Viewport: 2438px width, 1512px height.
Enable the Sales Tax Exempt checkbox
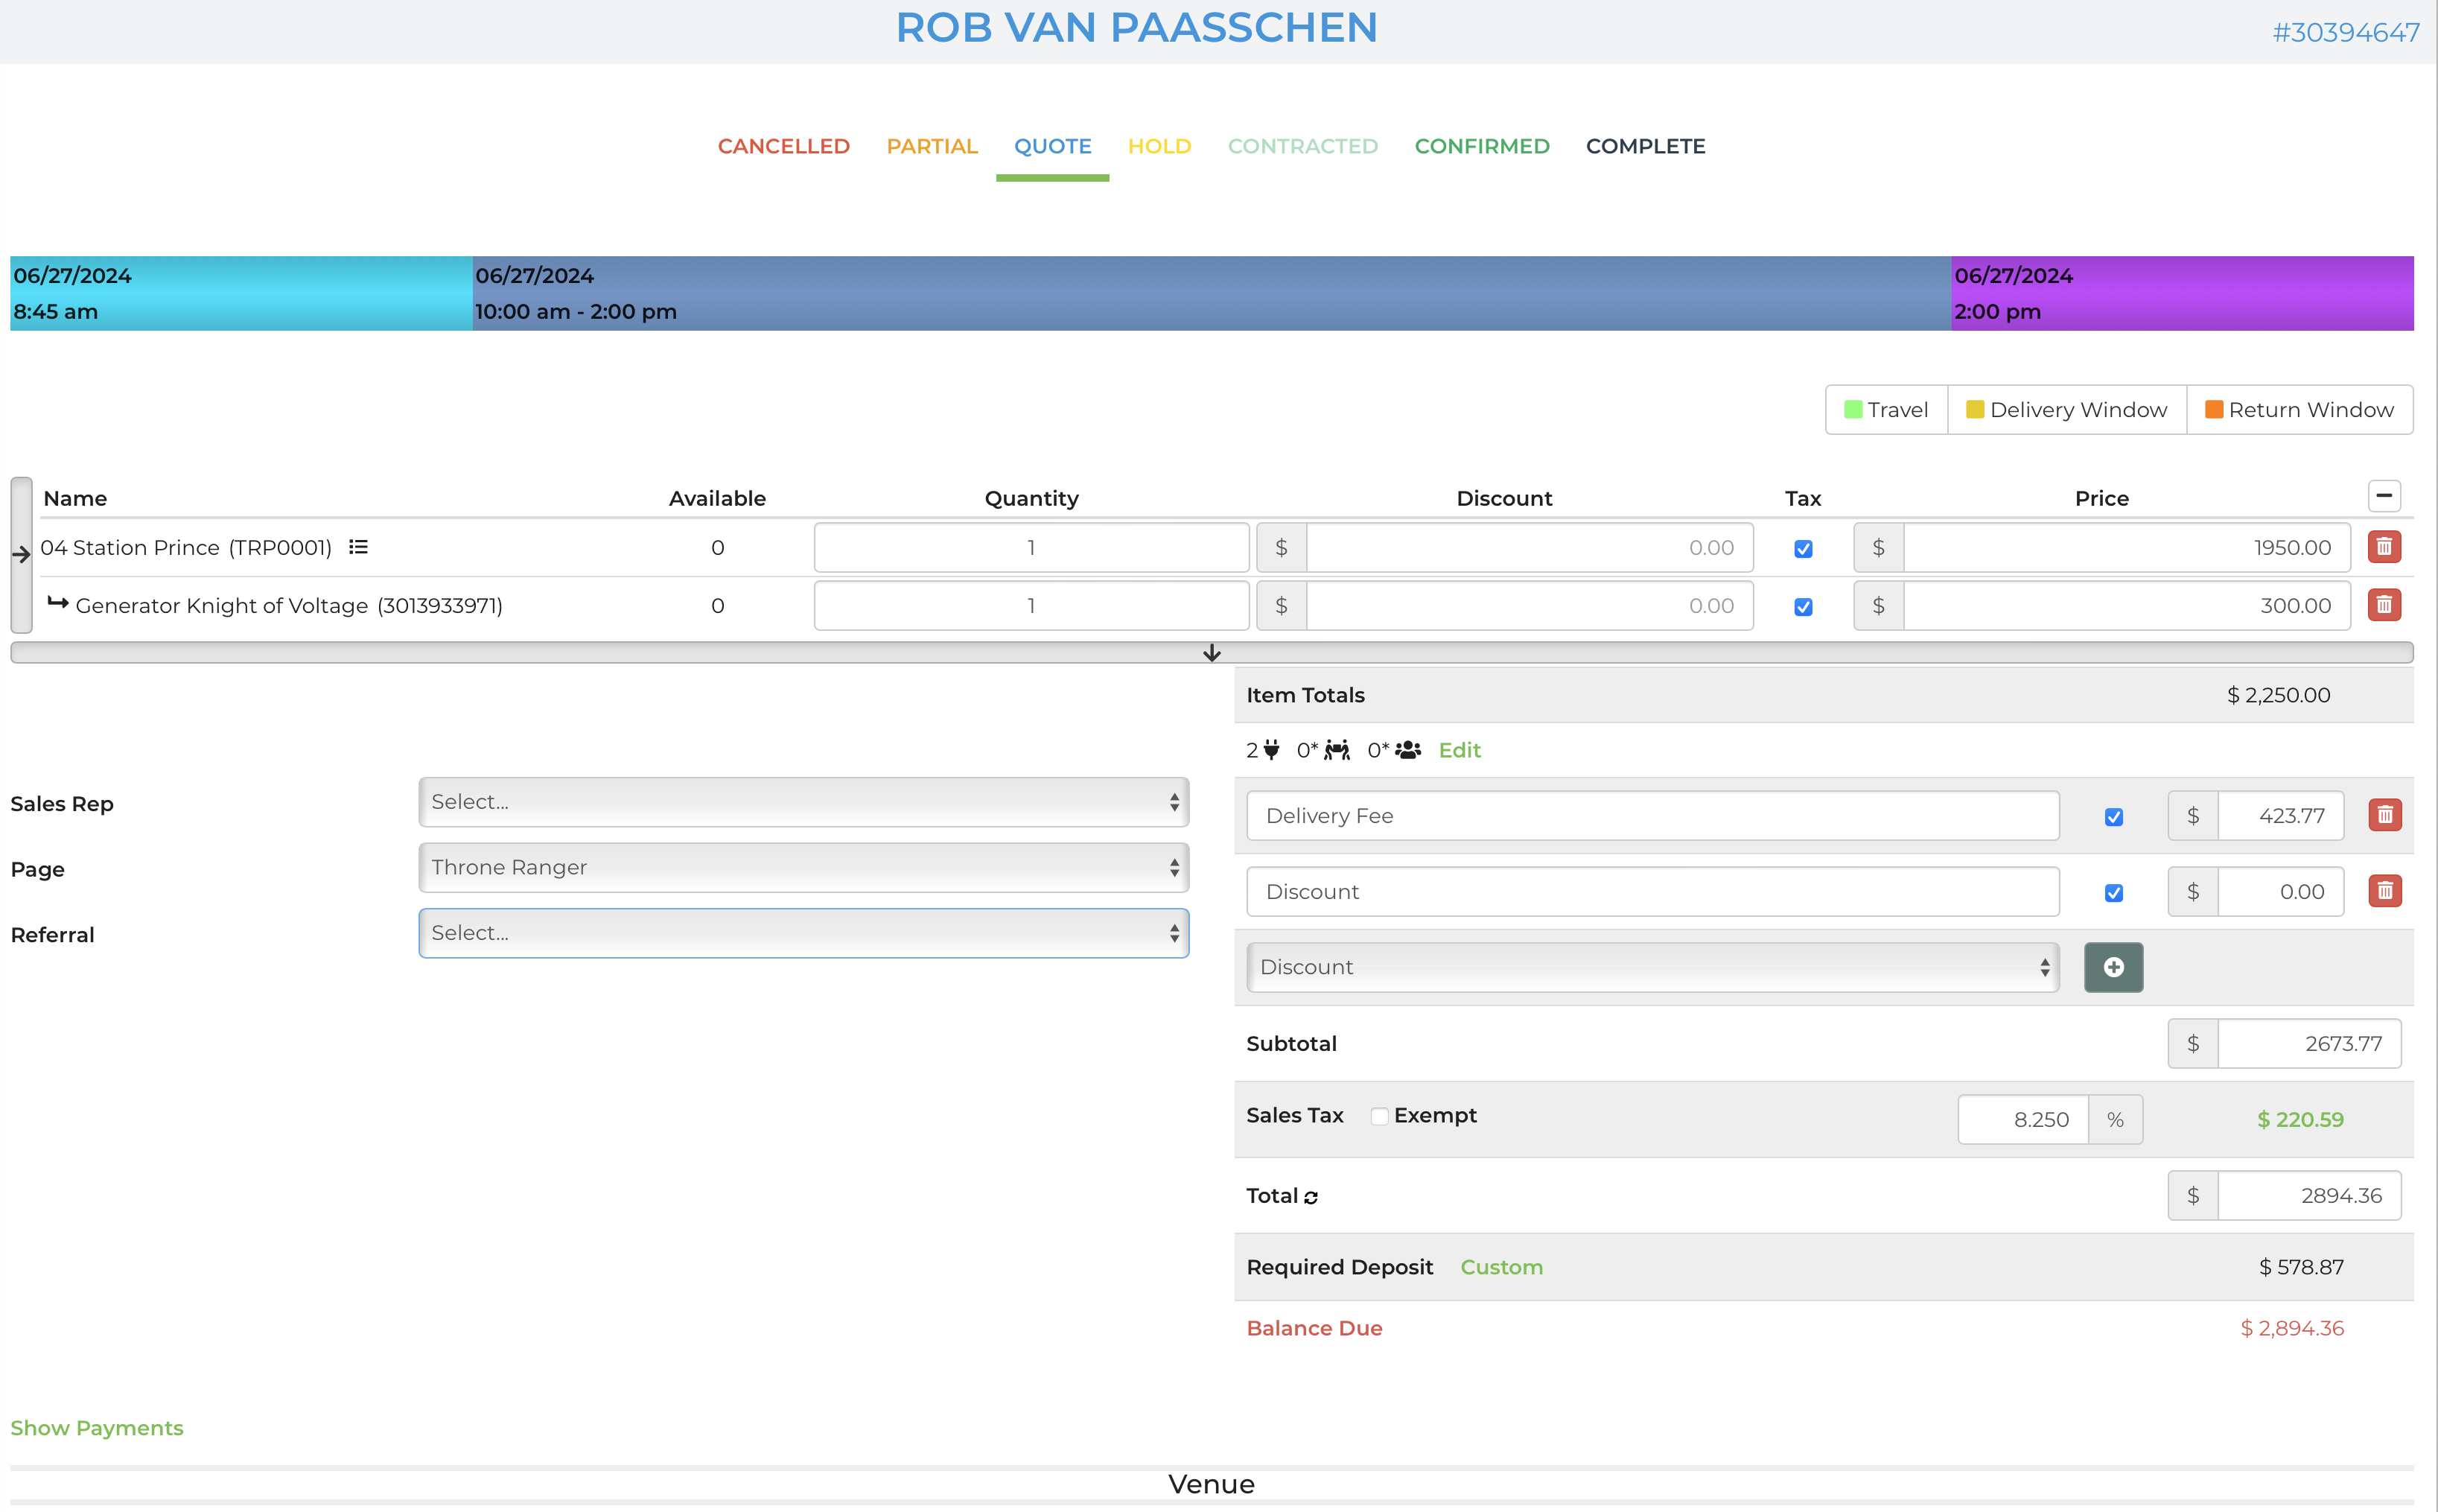click(x=1378, y=1116)
